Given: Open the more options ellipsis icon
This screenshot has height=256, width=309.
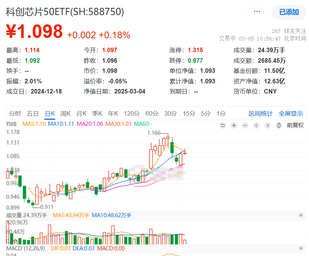Looking at the screenshot, I should 257,11.
